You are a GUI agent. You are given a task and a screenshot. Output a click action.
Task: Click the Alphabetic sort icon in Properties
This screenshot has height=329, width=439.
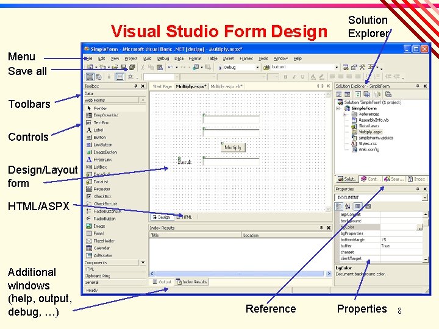pos(348,207)
